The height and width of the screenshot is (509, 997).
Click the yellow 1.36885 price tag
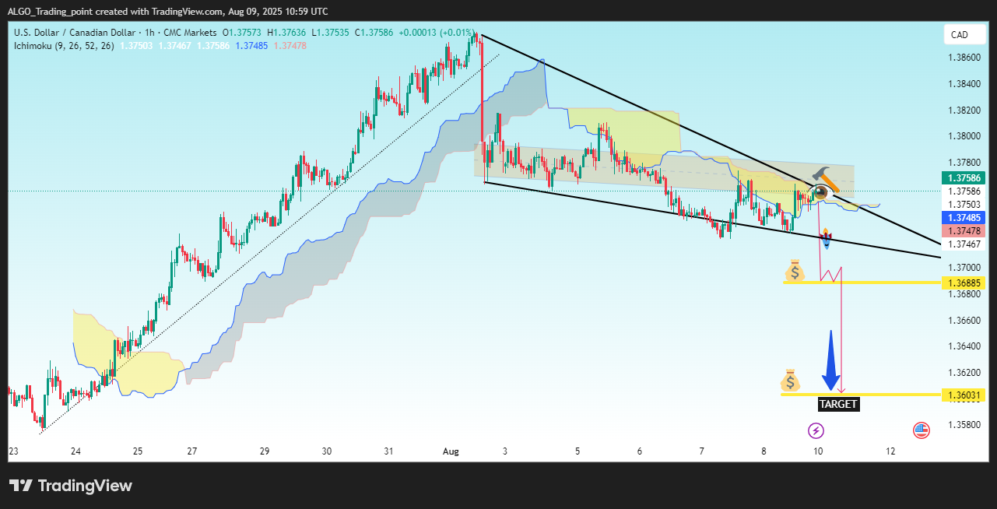tap(964, 282)
